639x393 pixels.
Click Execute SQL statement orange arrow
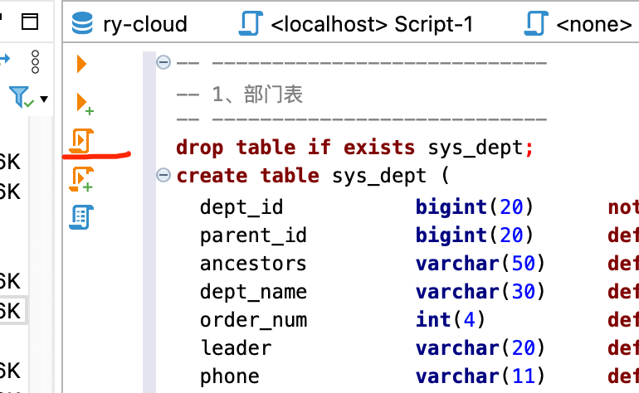pyautogui.click(x=81, y=63)
